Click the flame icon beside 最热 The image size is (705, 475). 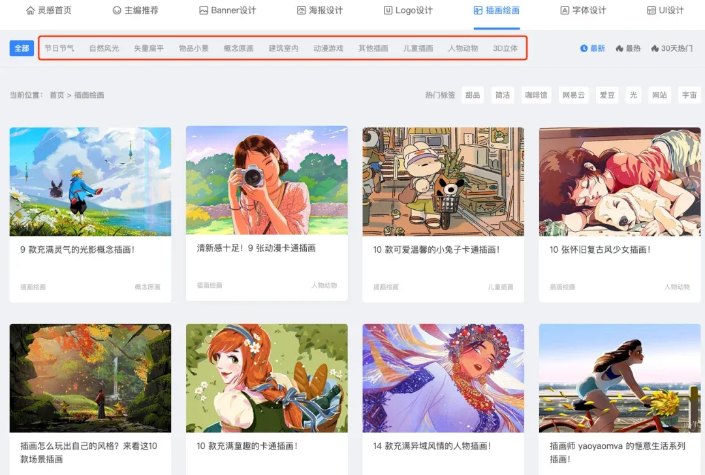[x=619, y=48]
